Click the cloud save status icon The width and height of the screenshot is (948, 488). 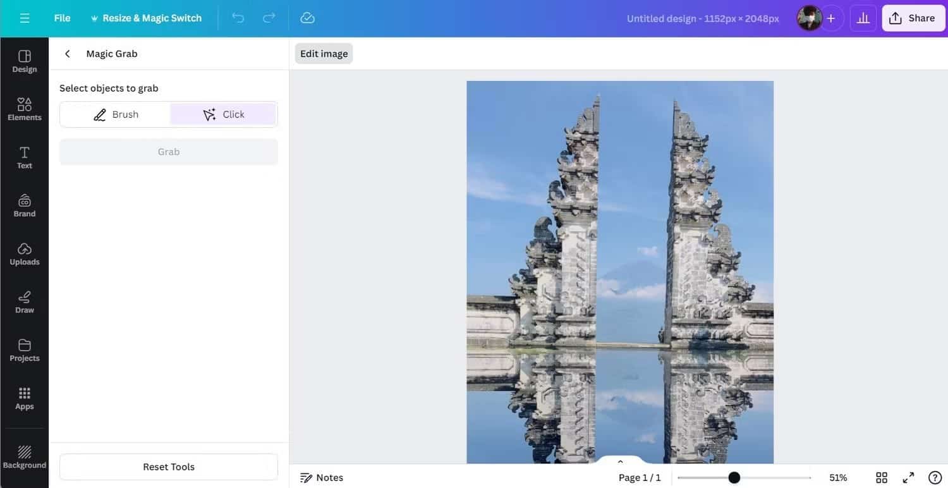(x=308, y=18)
